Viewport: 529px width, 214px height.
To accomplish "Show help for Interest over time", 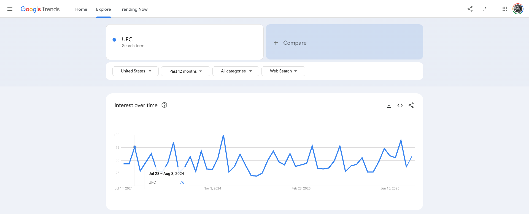I will 164,105.
